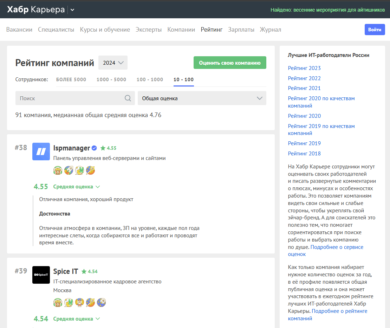
Task: Open the Зарплаты menu item
Action: pyautogui.click(x=241, y=30)
